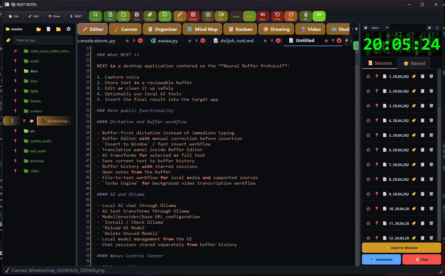445x276 pixels.
Task: Open the Tags toolbar button
Action: coord(165,16)
